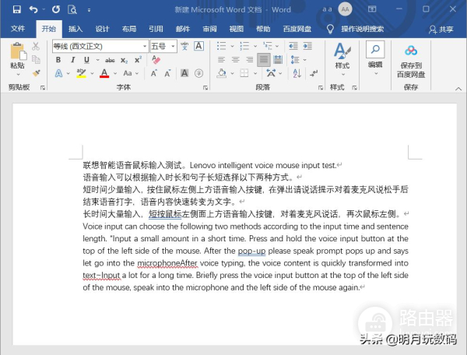Click 保存到百度网盘 button
Viewport: 467px width, 355px height.
coord(411,62)
